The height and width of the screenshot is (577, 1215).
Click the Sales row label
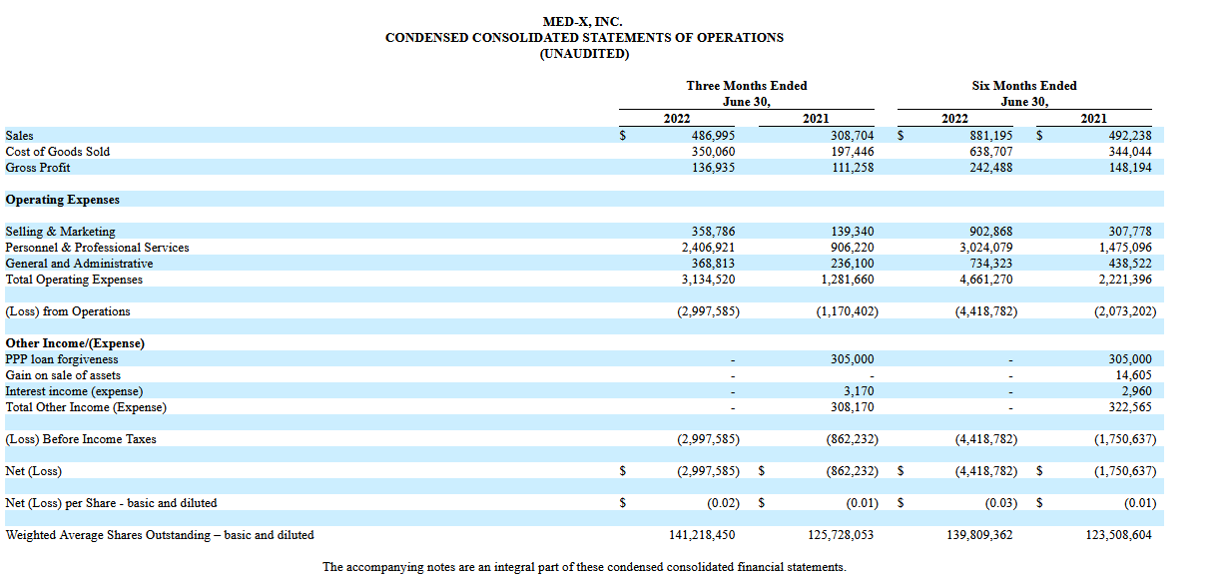pos(19,136)
